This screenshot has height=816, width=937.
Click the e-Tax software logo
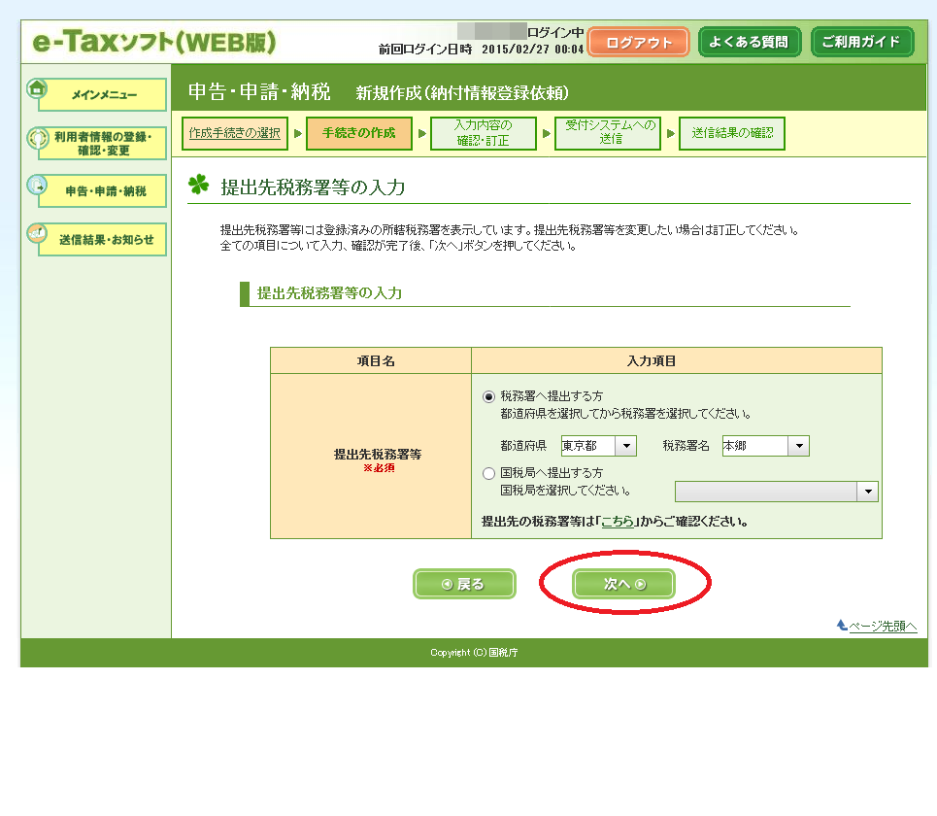154,43
